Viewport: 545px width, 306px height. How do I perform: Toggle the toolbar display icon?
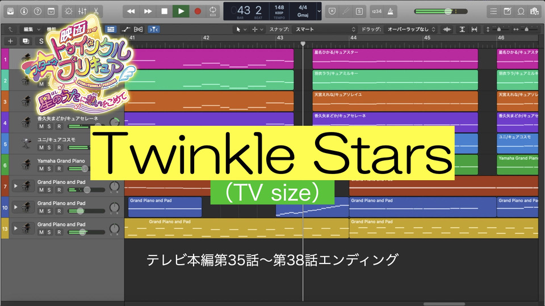51,11
